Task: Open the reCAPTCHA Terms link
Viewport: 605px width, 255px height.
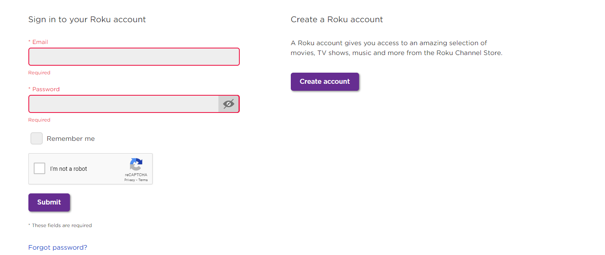Action: tap(143, 180)
